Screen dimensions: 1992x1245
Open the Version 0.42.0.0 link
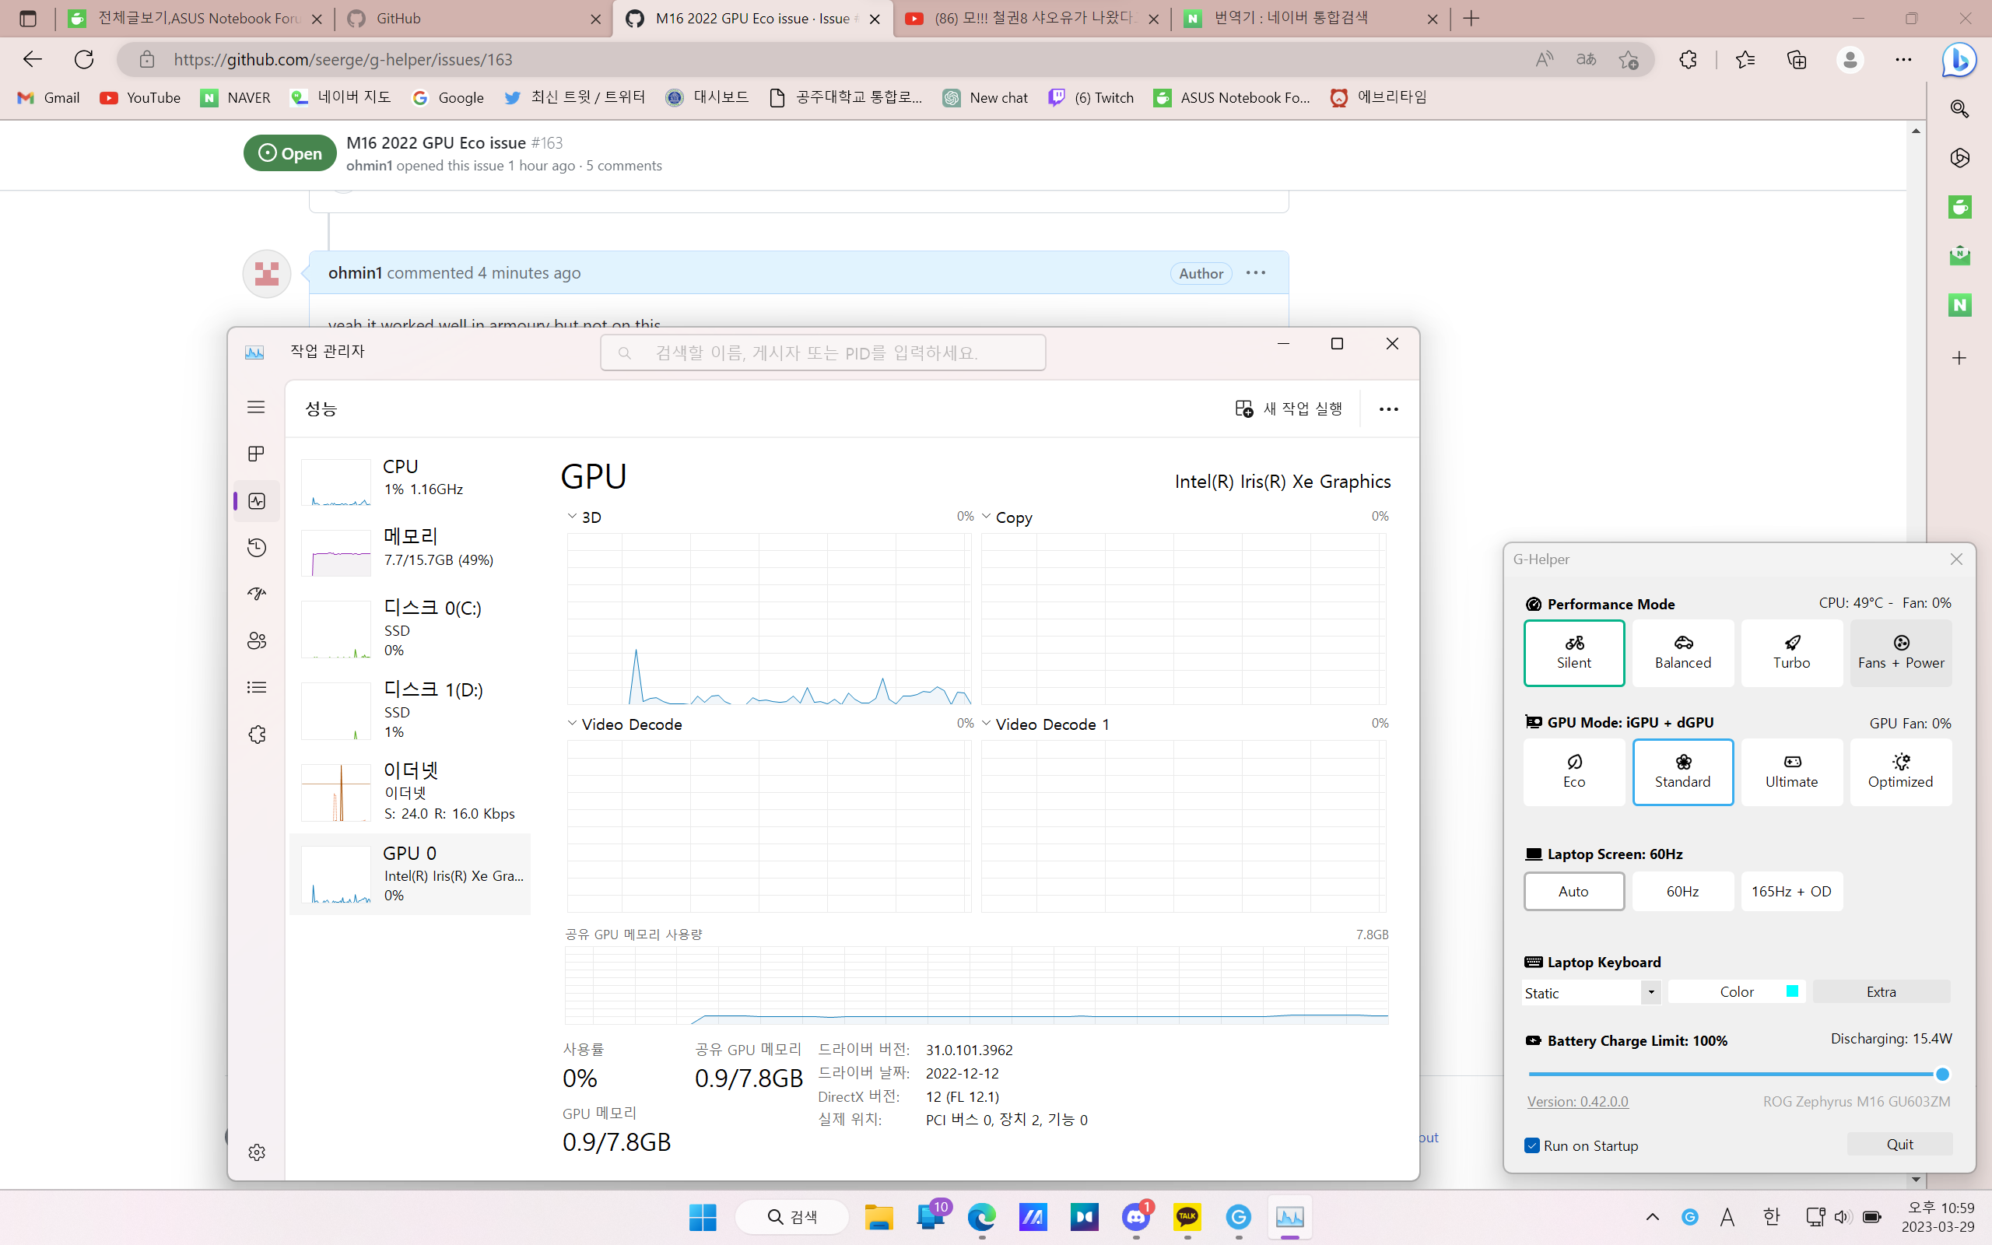pyautogui.click(x=1576, y=1101)
